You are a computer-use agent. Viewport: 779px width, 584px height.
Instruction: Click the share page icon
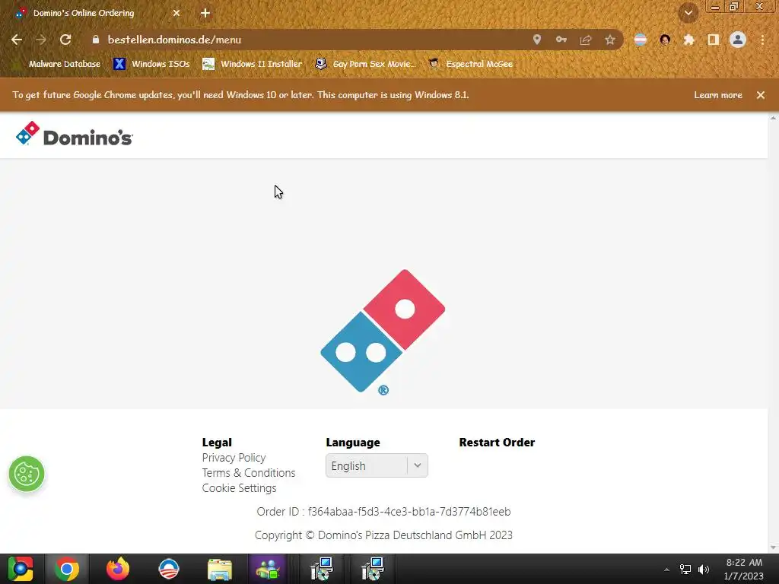585,40
